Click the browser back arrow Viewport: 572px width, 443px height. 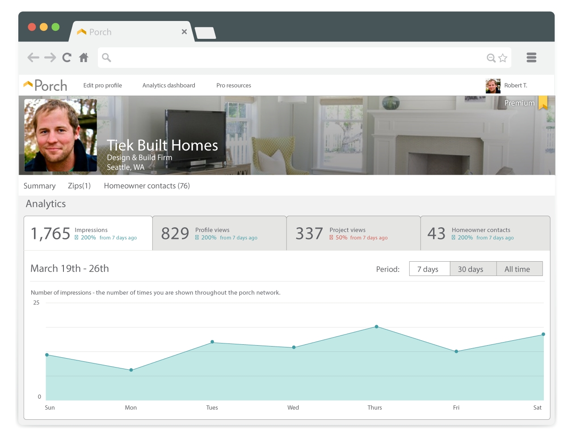(x=33, y=57)
